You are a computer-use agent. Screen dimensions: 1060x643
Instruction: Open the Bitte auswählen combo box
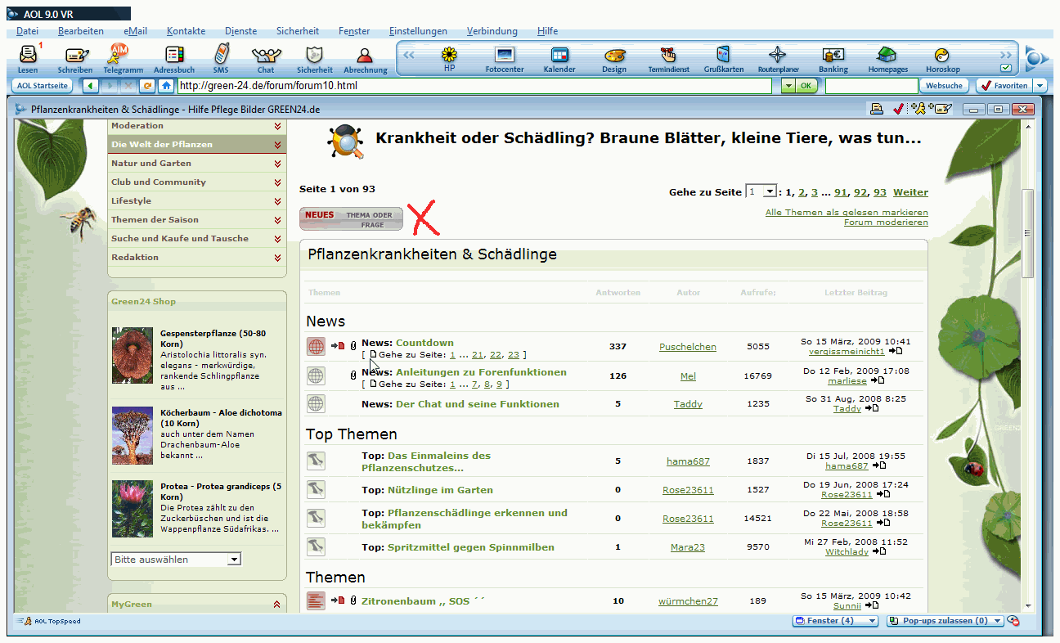[176, 560]
